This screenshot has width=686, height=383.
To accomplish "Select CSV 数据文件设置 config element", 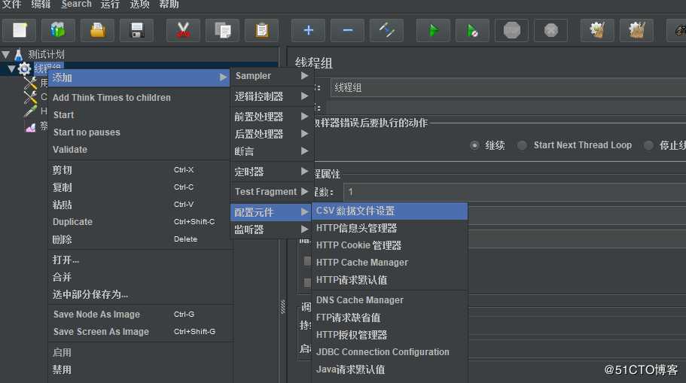I will (x=390, y=211).
